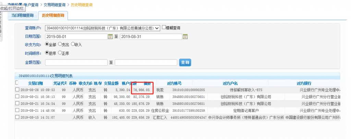Toggle select-all checkbox in table header
Screen dimensions: 351x139
point(16,83)
